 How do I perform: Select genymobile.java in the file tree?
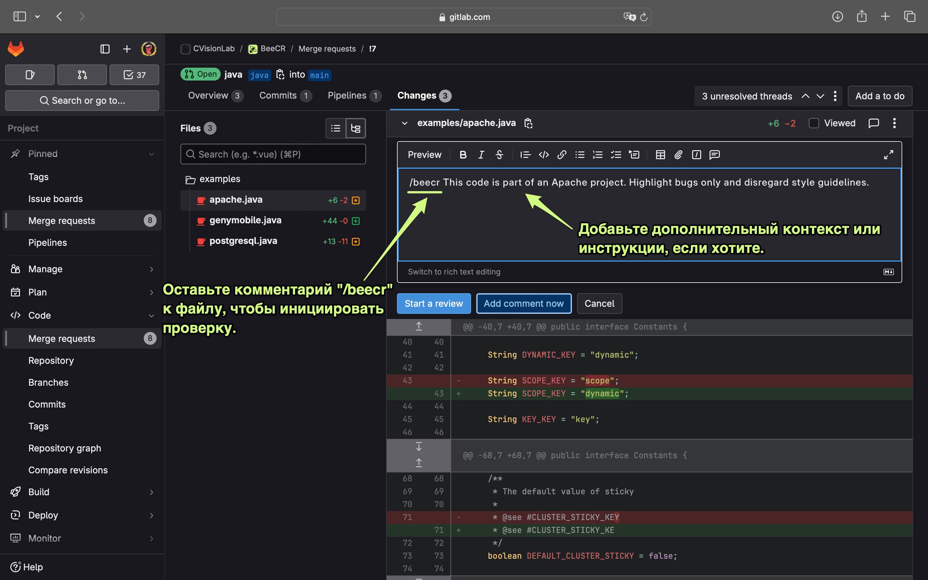[245, 220]
